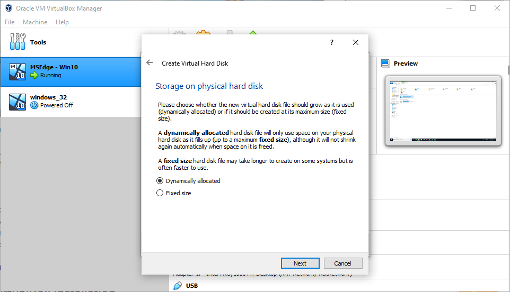
Task: Open the Machine menu
Action: click(x=35, y=22)
